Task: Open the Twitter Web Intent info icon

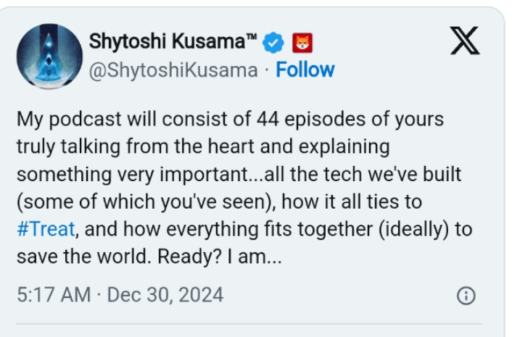Action: point(467,296)
